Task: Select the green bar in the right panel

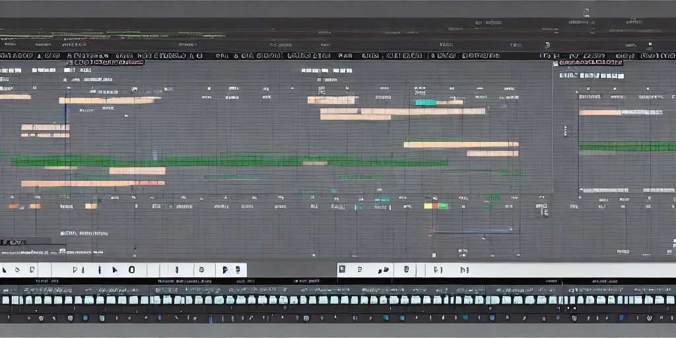Action: 627,147
